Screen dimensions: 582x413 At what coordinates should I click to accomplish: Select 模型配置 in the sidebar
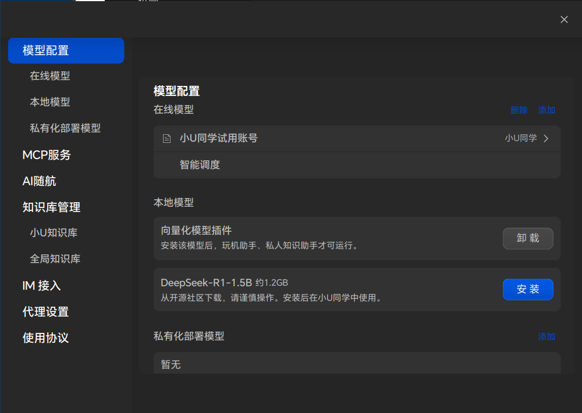tap(66, 51)
